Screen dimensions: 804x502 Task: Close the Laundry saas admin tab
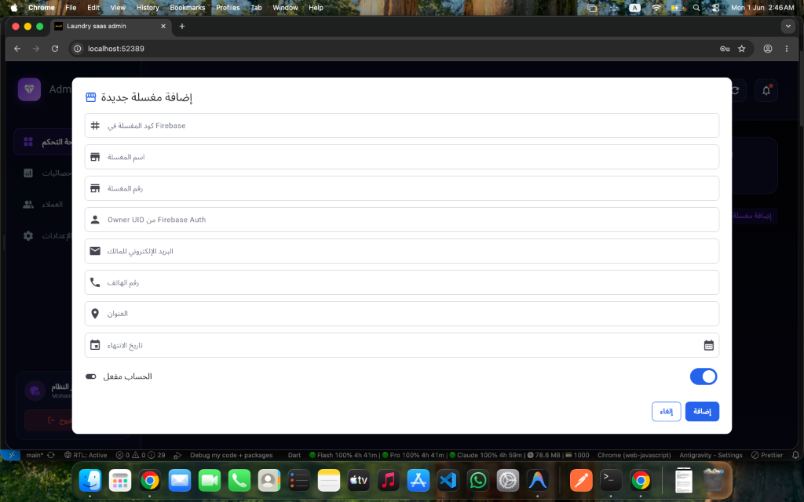[x=163, y=26]
